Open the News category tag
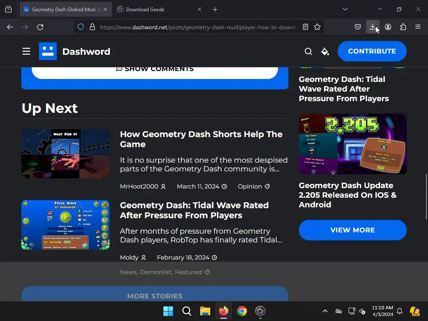 128,272
